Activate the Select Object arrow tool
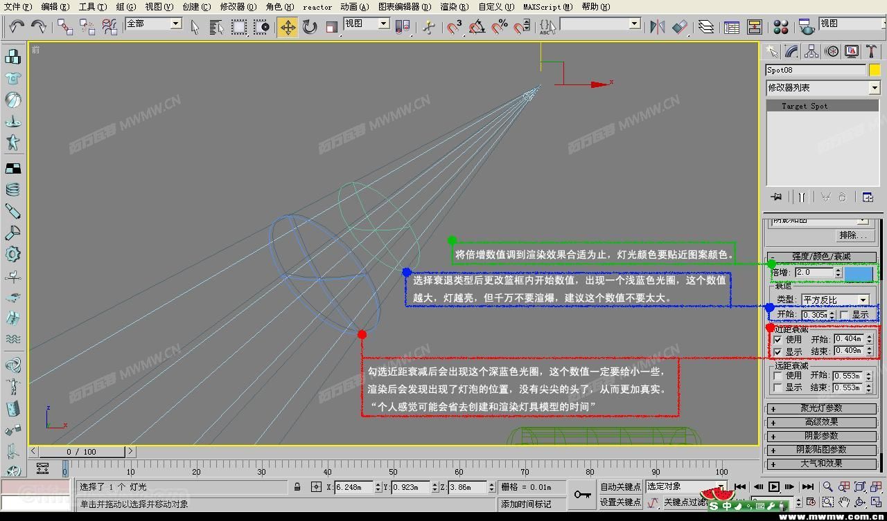Screen dimensions: 887x521 click(x=195, y=26)
